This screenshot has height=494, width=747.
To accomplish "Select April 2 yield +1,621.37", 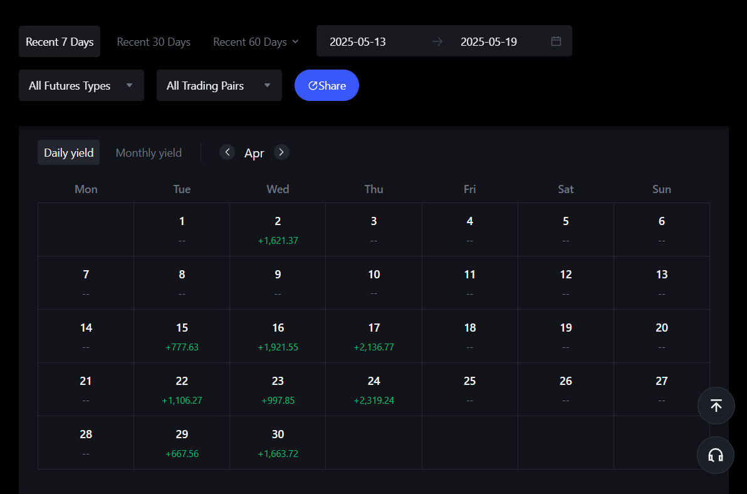I will [x=278, y=229].
